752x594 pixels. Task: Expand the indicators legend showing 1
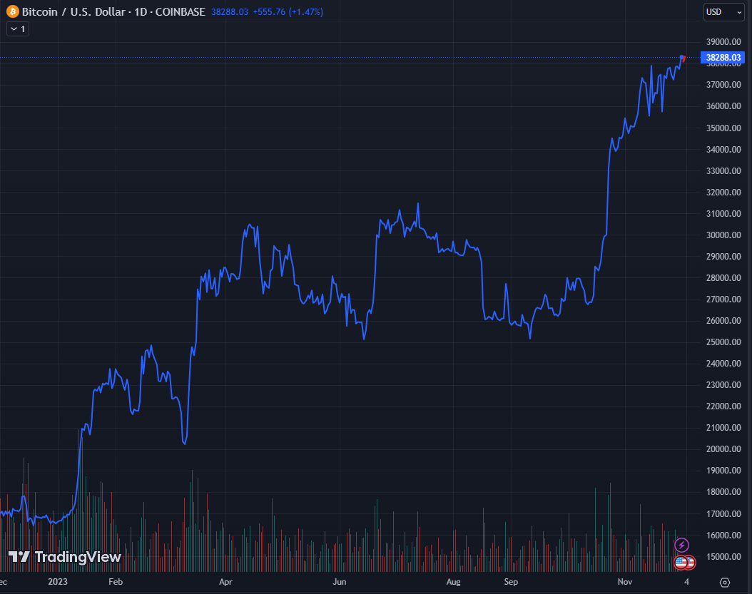pyautogui.click(x=17, y=29)
